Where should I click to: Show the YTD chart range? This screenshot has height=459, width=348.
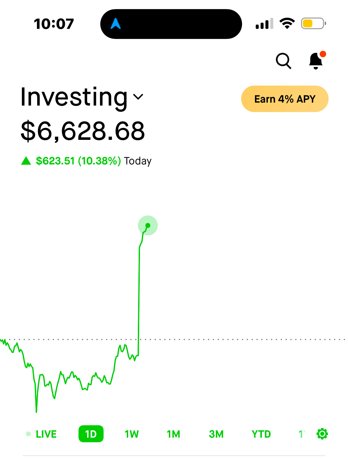click(261, 434)
